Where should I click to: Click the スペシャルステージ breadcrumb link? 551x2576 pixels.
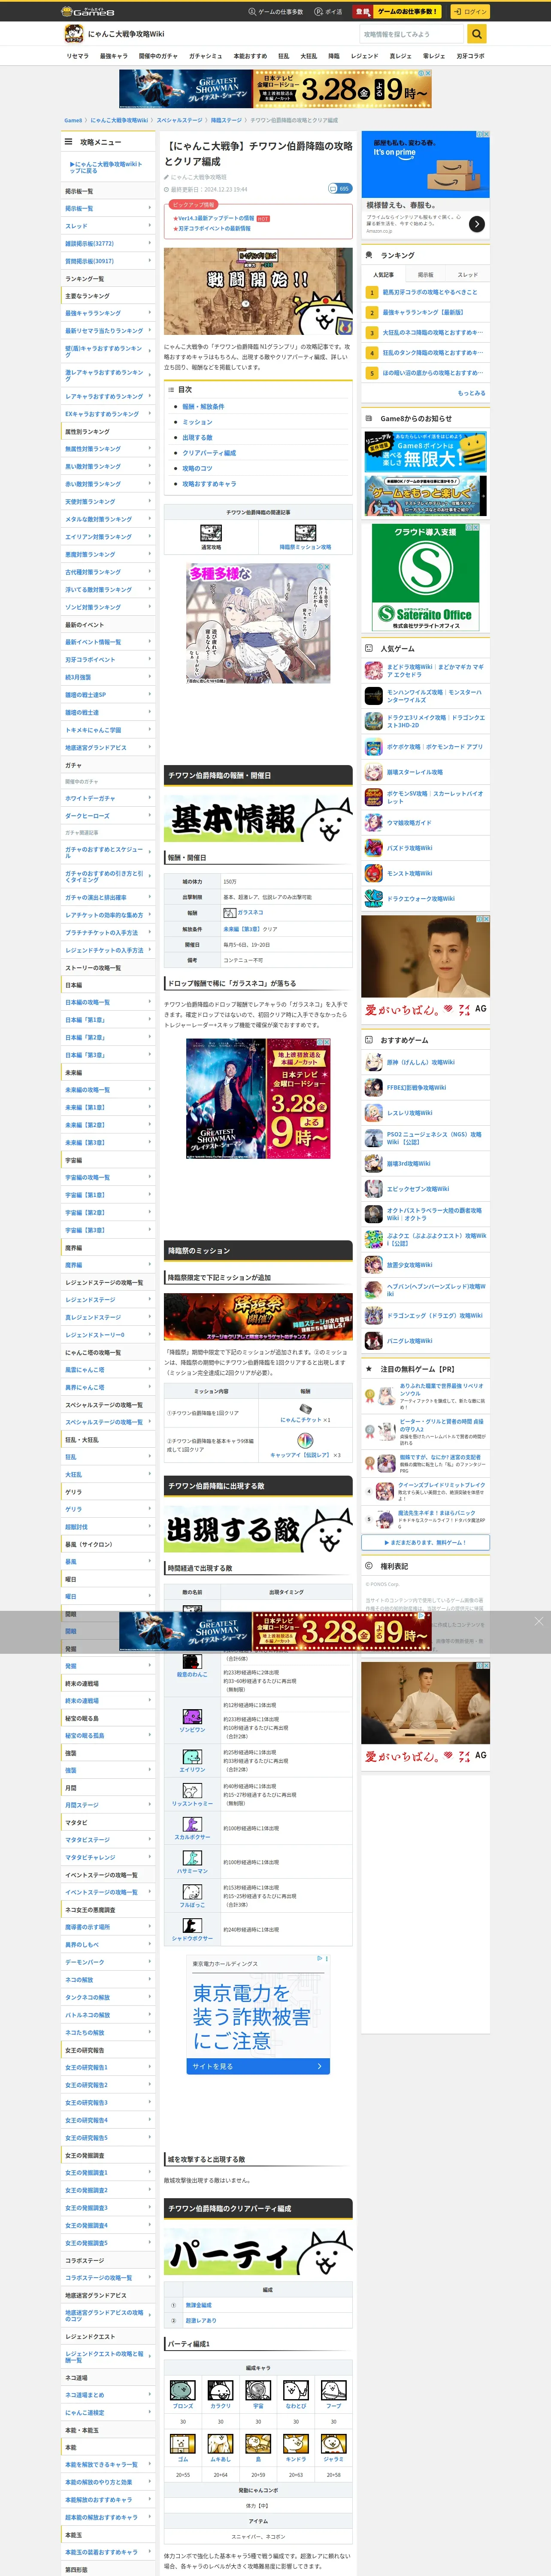click(179, 120)
